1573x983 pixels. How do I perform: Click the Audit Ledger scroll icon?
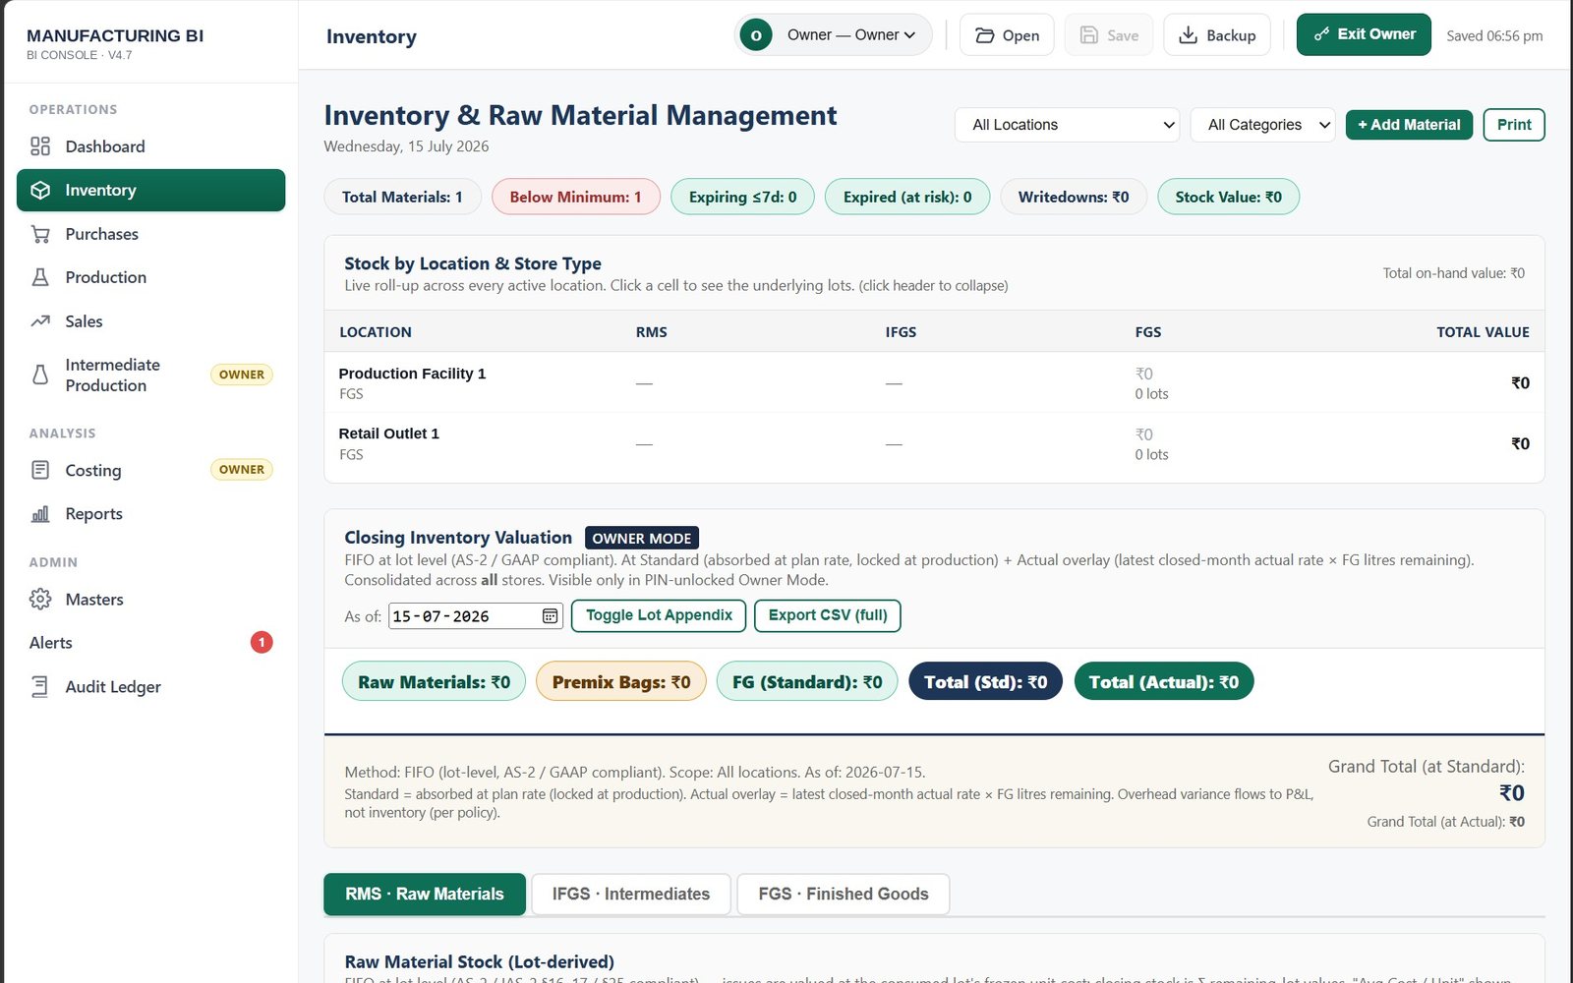click(40, 686)
